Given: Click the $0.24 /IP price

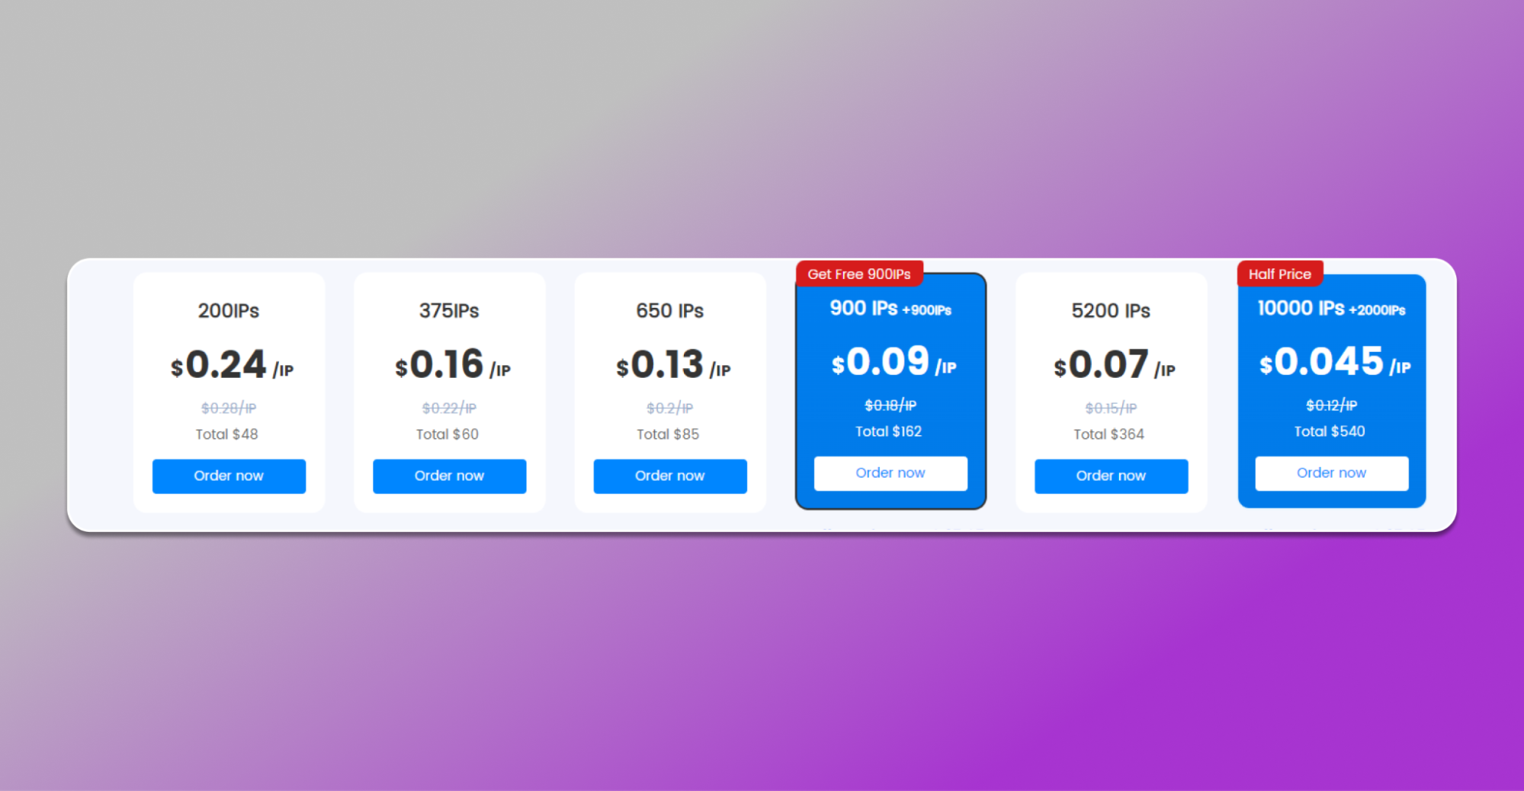Looking at the screenshot, I should click(x=232, y=364).
